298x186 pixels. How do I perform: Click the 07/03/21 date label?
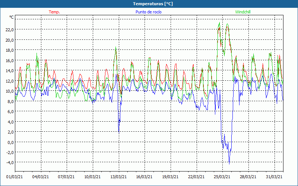(66, 177)
